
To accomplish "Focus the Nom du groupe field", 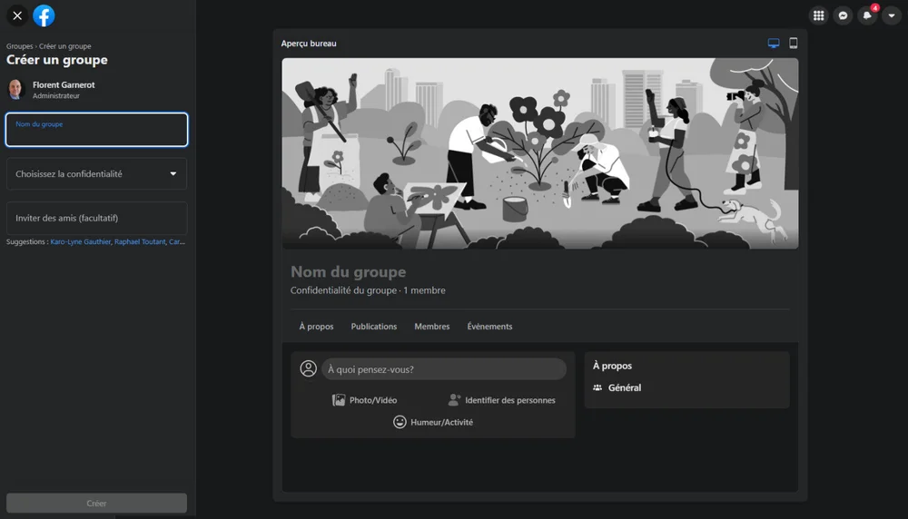I will point(97,130).
